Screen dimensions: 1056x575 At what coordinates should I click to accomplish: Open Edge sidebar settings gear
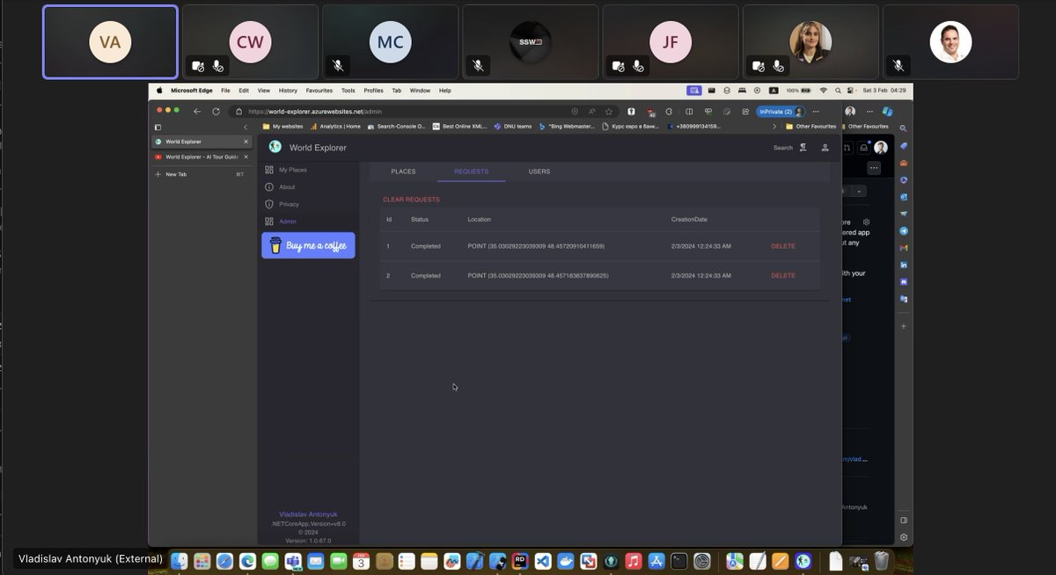(x=904, y=537)
